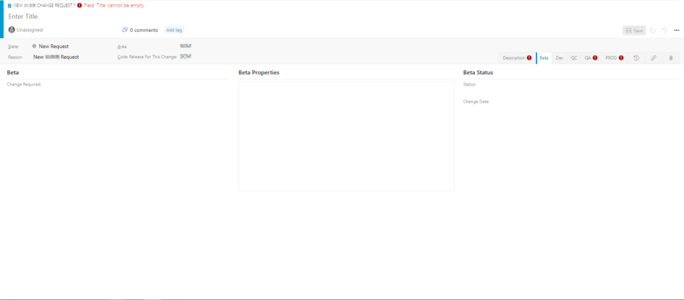Viewport: 684px width, 300px height.
Task: Open the Area field value
Action: [186, 46]
